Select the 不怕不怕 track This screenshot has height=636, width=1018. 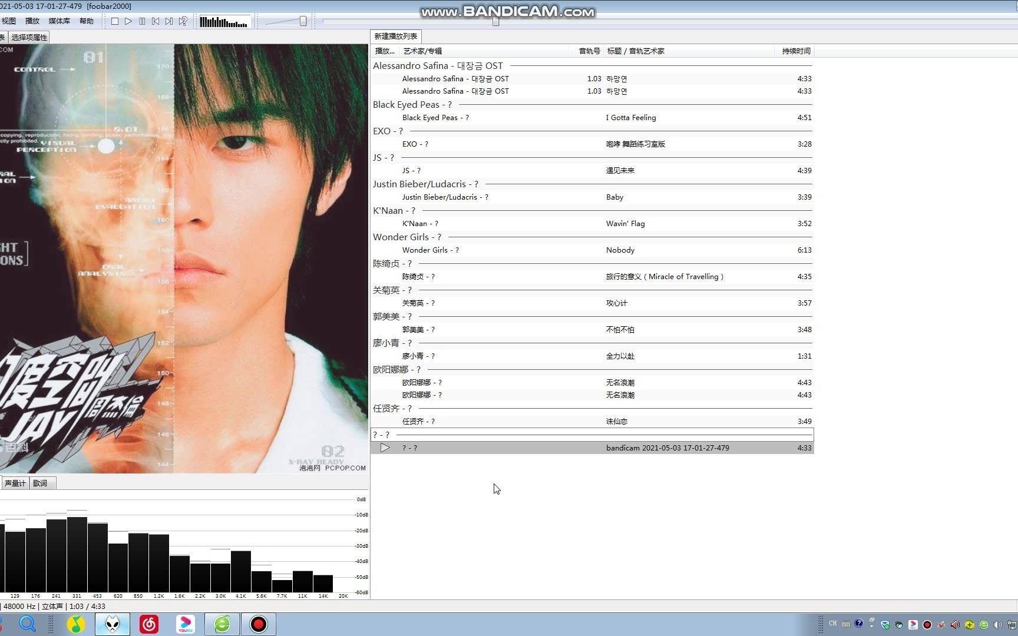click(592, 330)
